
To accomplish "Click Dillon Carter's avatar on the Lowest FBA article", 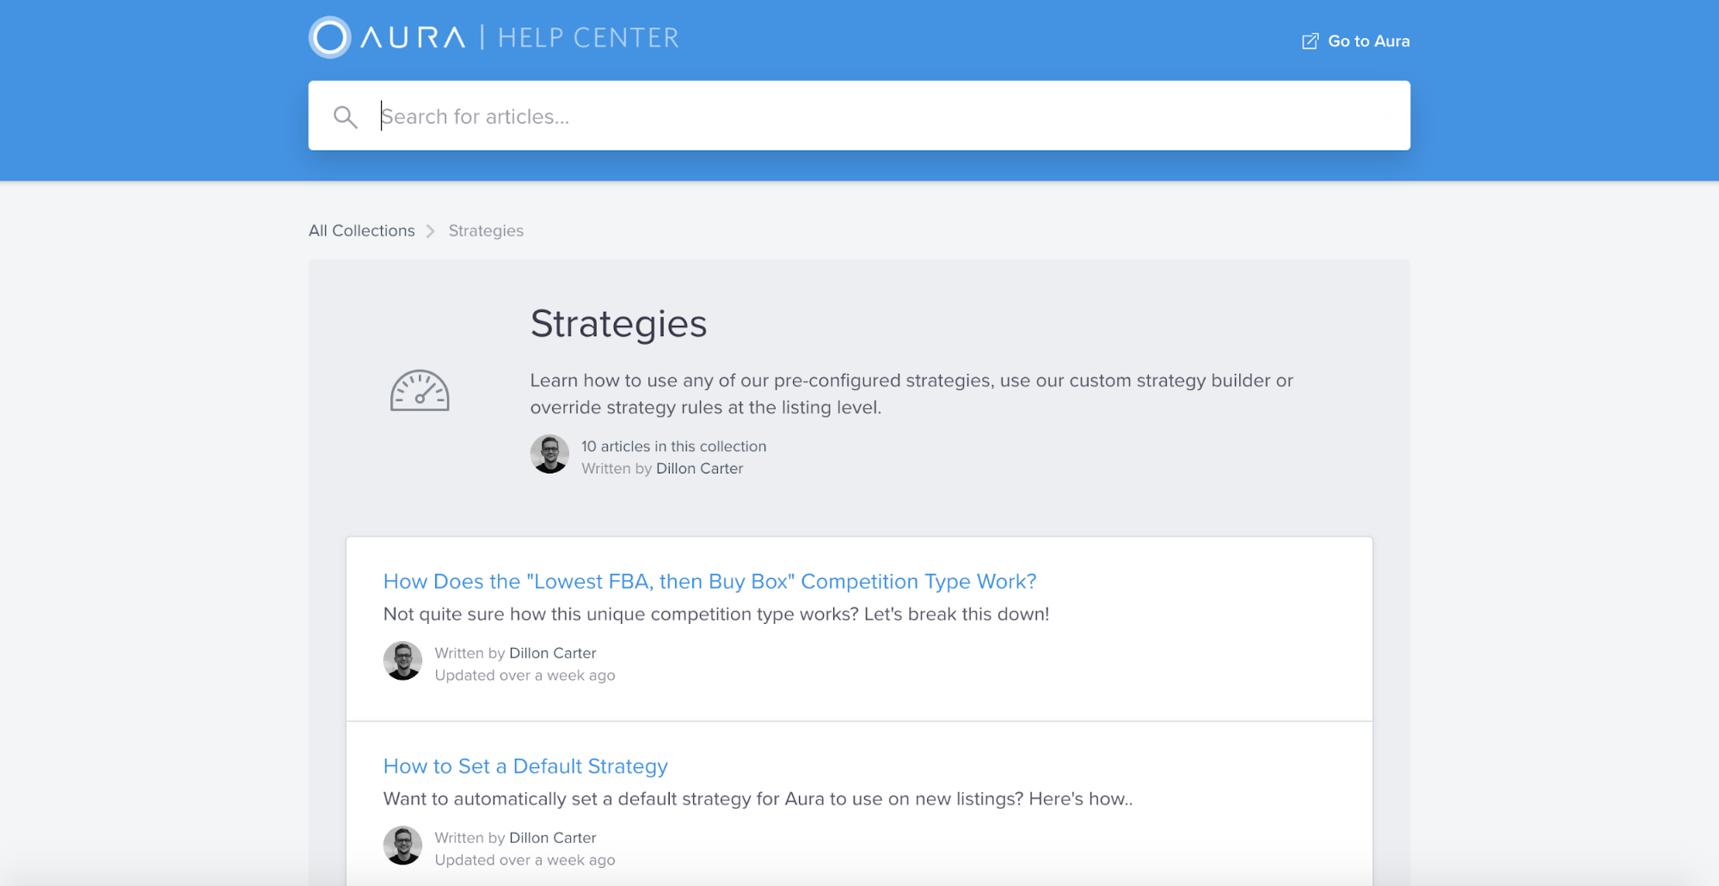I will [402, 661].
